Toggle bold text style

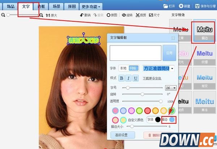pyautogui.click(x=122, y=78)
